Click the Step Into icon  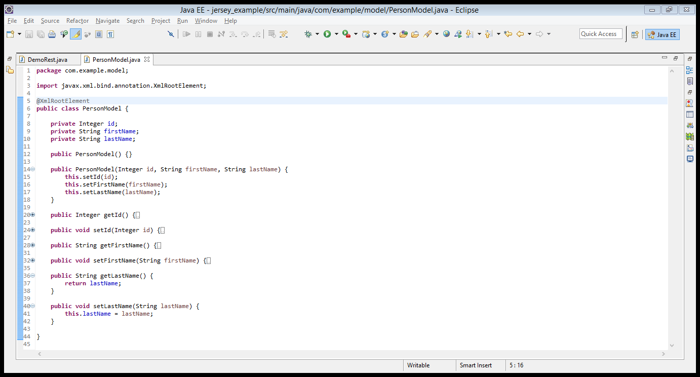click(x=233, y=34)
